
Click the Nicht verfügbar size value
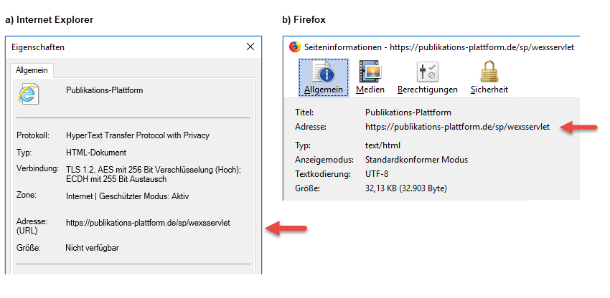92,247
